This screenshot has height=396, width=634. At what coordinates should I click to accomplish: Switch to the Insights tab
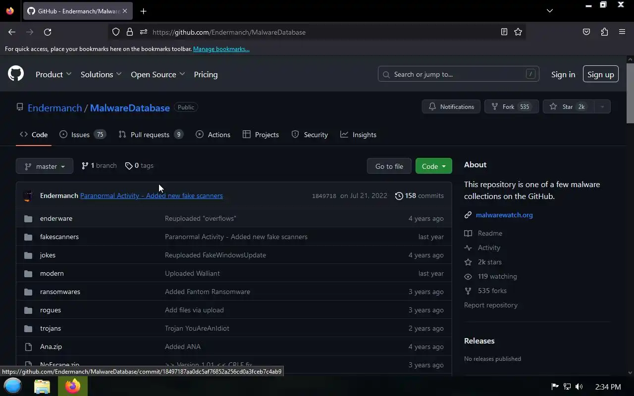358,135
